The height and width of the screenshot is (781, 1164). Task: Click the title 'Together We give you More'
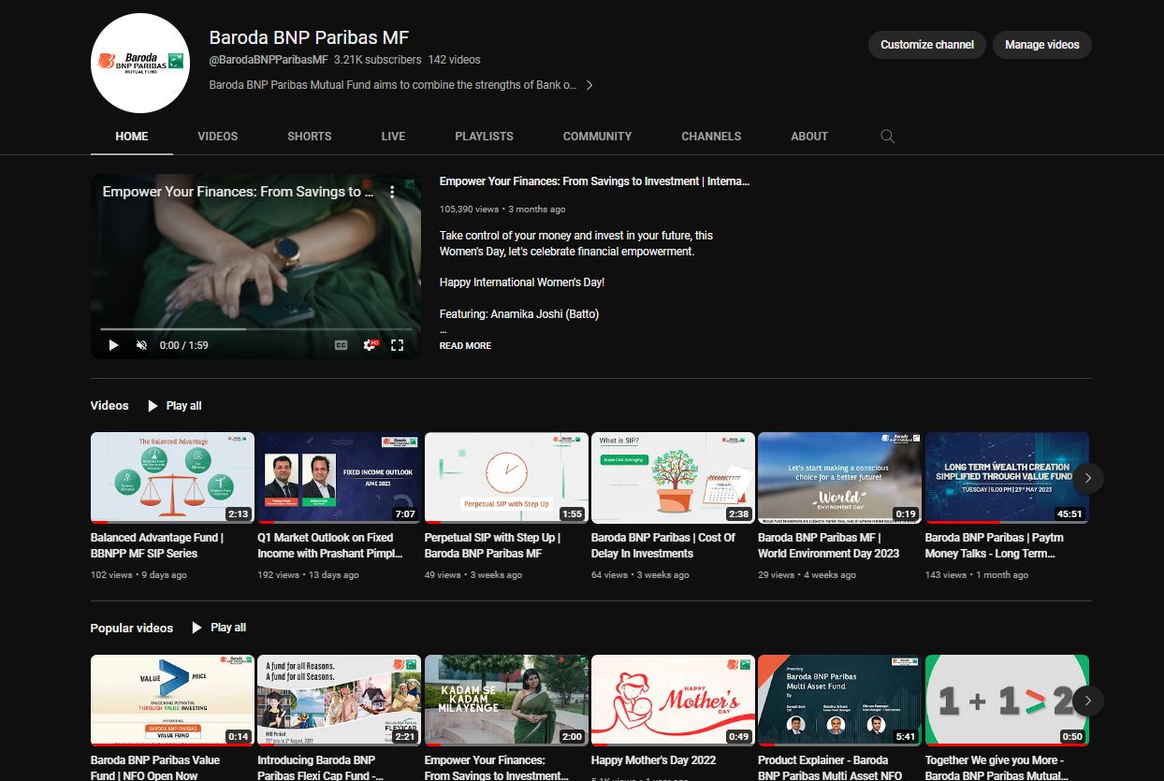coord(996,768)
